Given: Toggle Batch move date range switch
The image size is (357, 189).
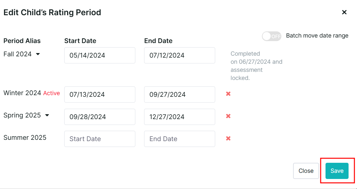Looking at the screenshot, I should click(271, 36).
